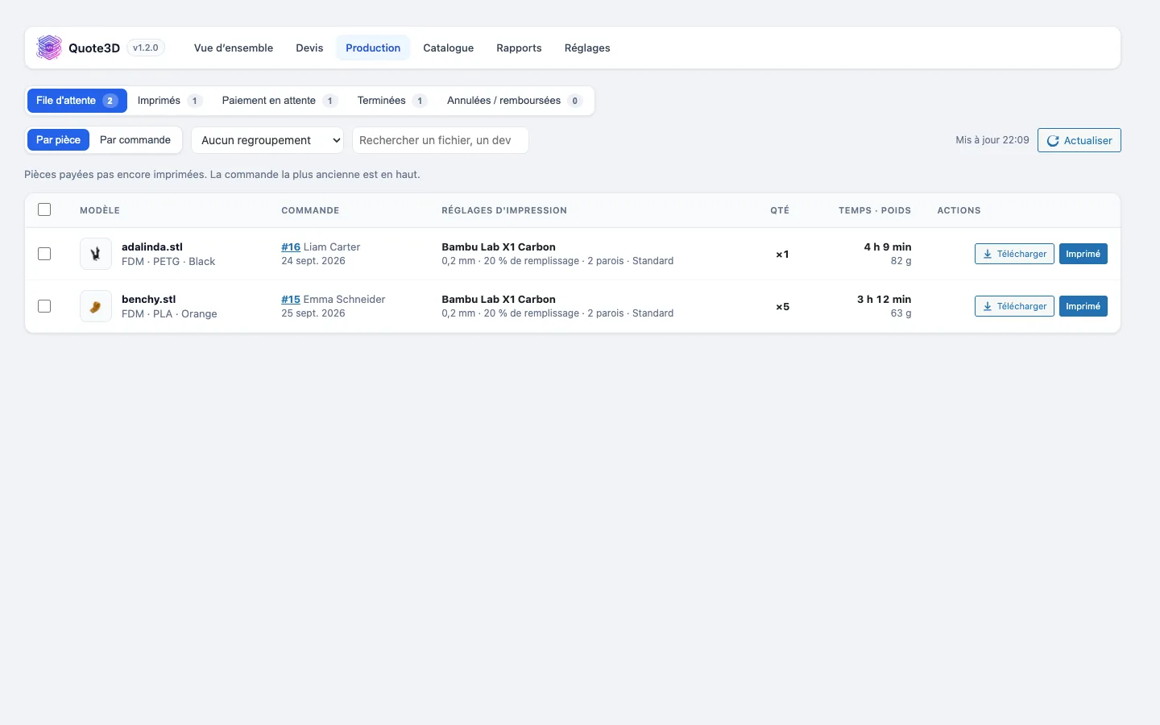
Task: Switch to Paiement en attente tab
Action: pyautogui.click(x=280, y=101)
